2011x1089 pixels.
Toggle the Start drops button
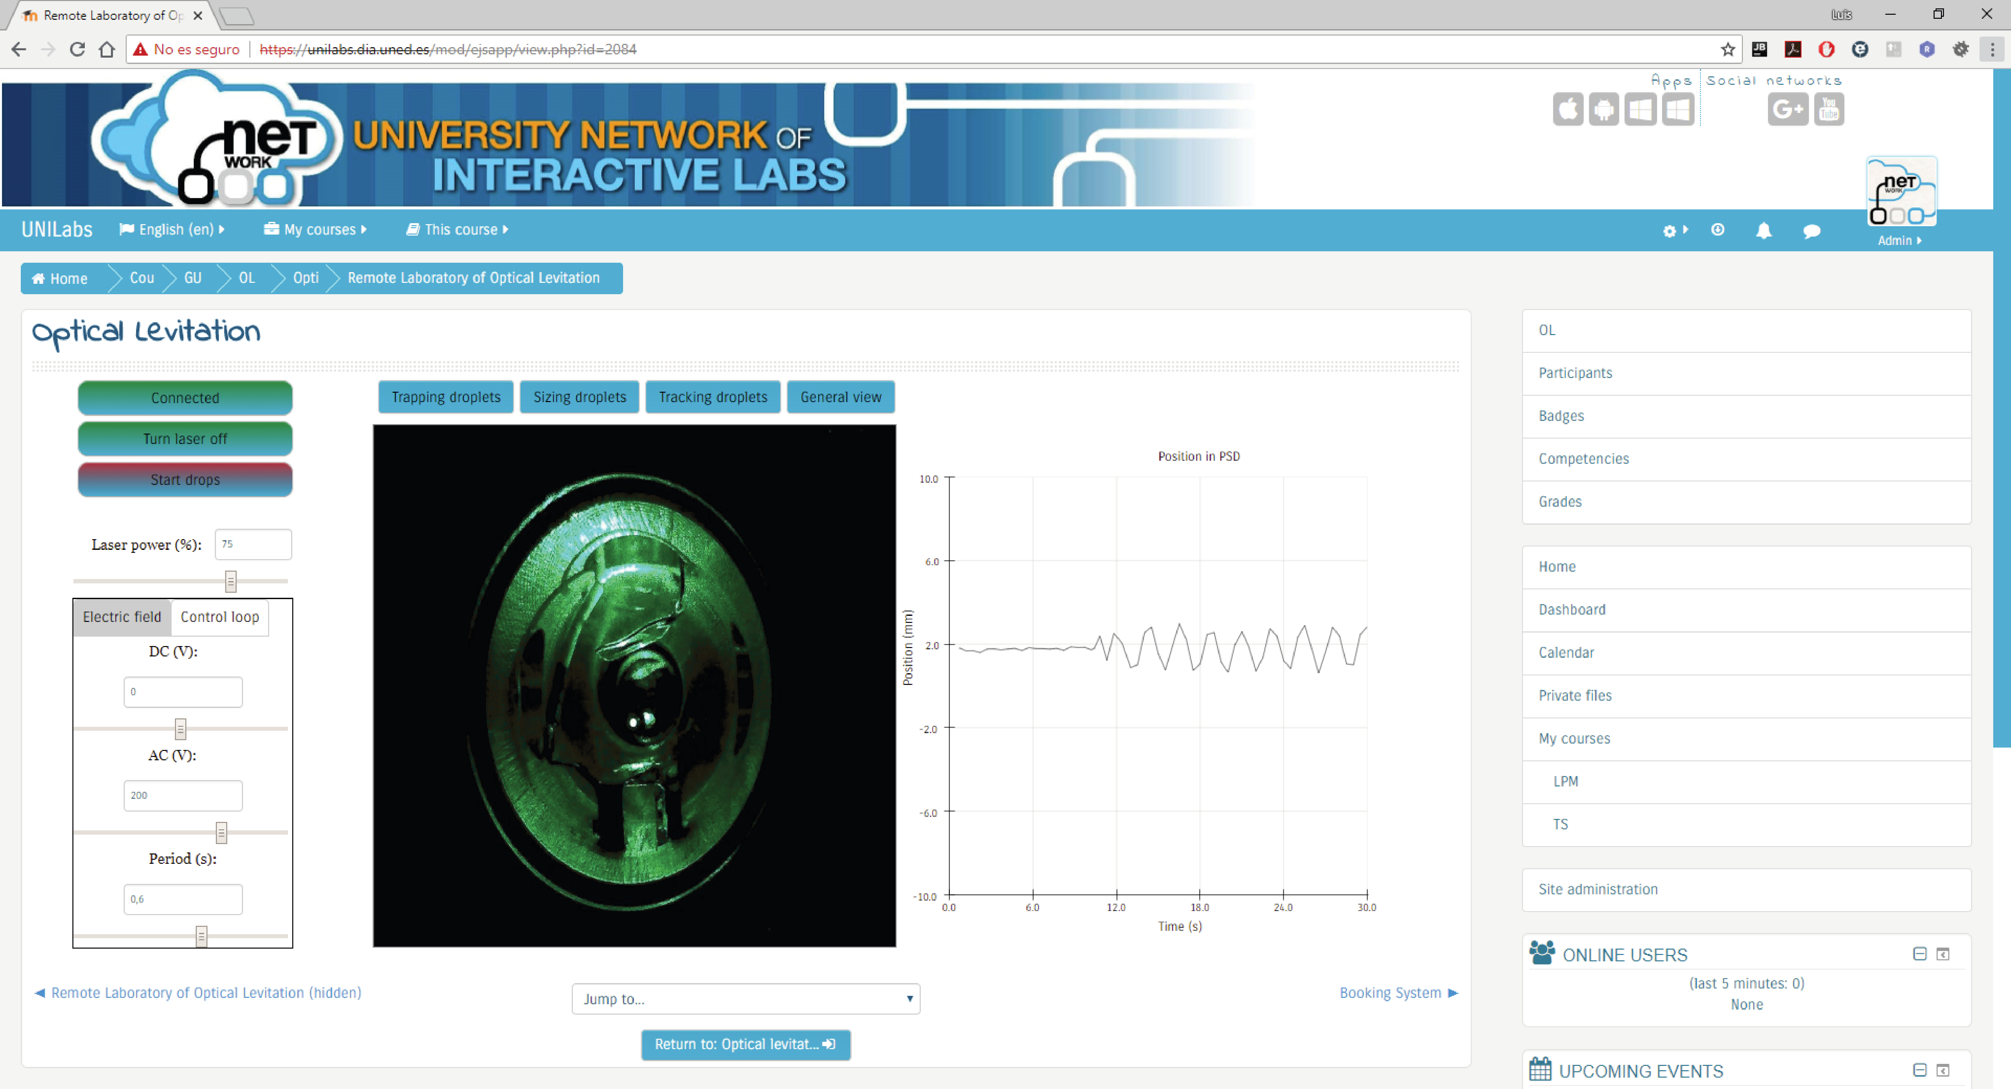(x=185, y=479)
